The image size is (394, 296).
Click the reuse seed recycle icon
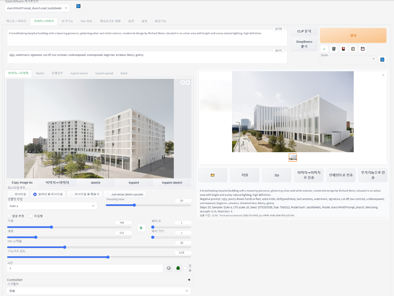178,268
